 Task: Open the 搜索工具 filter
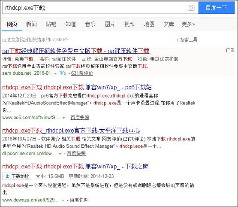click(x=187, y=40)
